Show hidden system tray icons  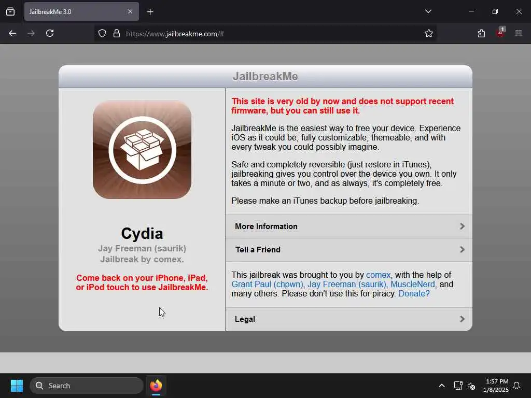pyautogui.click(x=442, y=386)
